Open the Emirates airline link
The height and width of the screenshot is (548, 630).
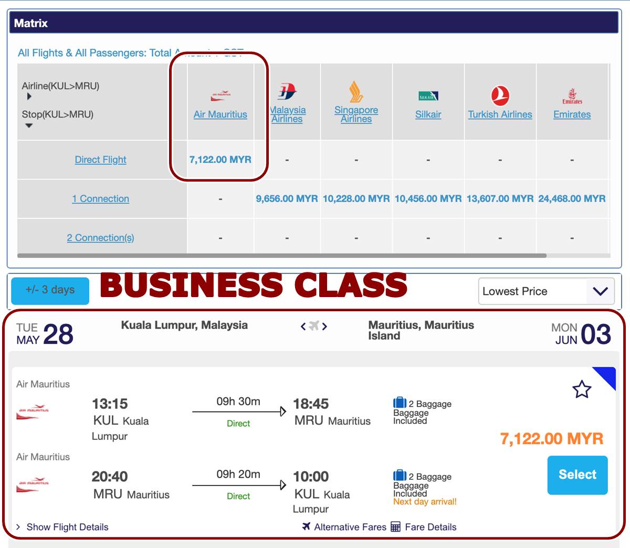pos(572,114)
